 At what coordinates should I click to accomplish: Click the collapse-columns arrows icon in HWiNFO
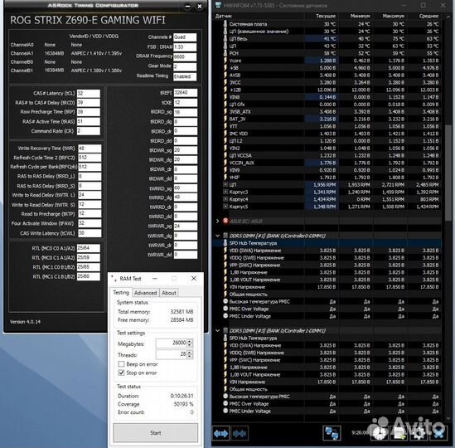(x=240, y=433)
